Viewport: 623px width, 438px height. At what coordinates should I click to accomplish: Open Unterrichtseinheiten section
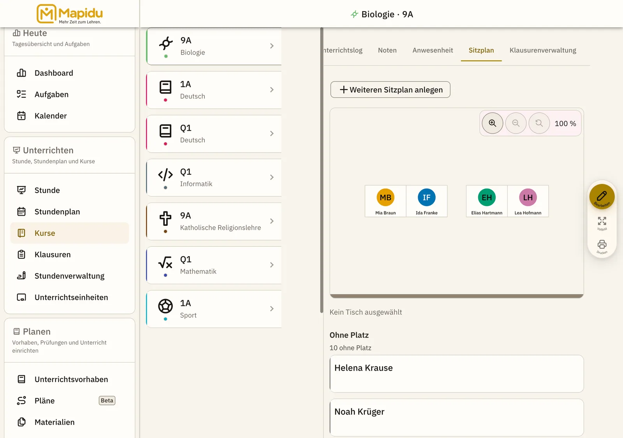[x=69, y=297]
